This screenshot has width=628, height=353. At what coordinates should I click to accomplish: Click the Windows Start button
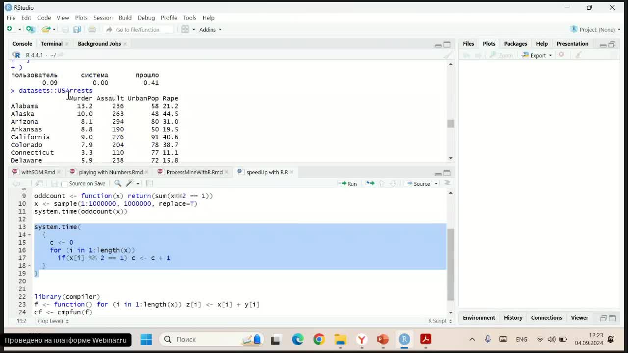pos(146,339)
